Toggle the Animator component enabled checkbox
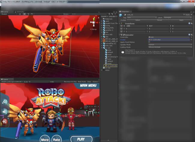Viewport: 195px width, 142px height. tap(124, 35)
